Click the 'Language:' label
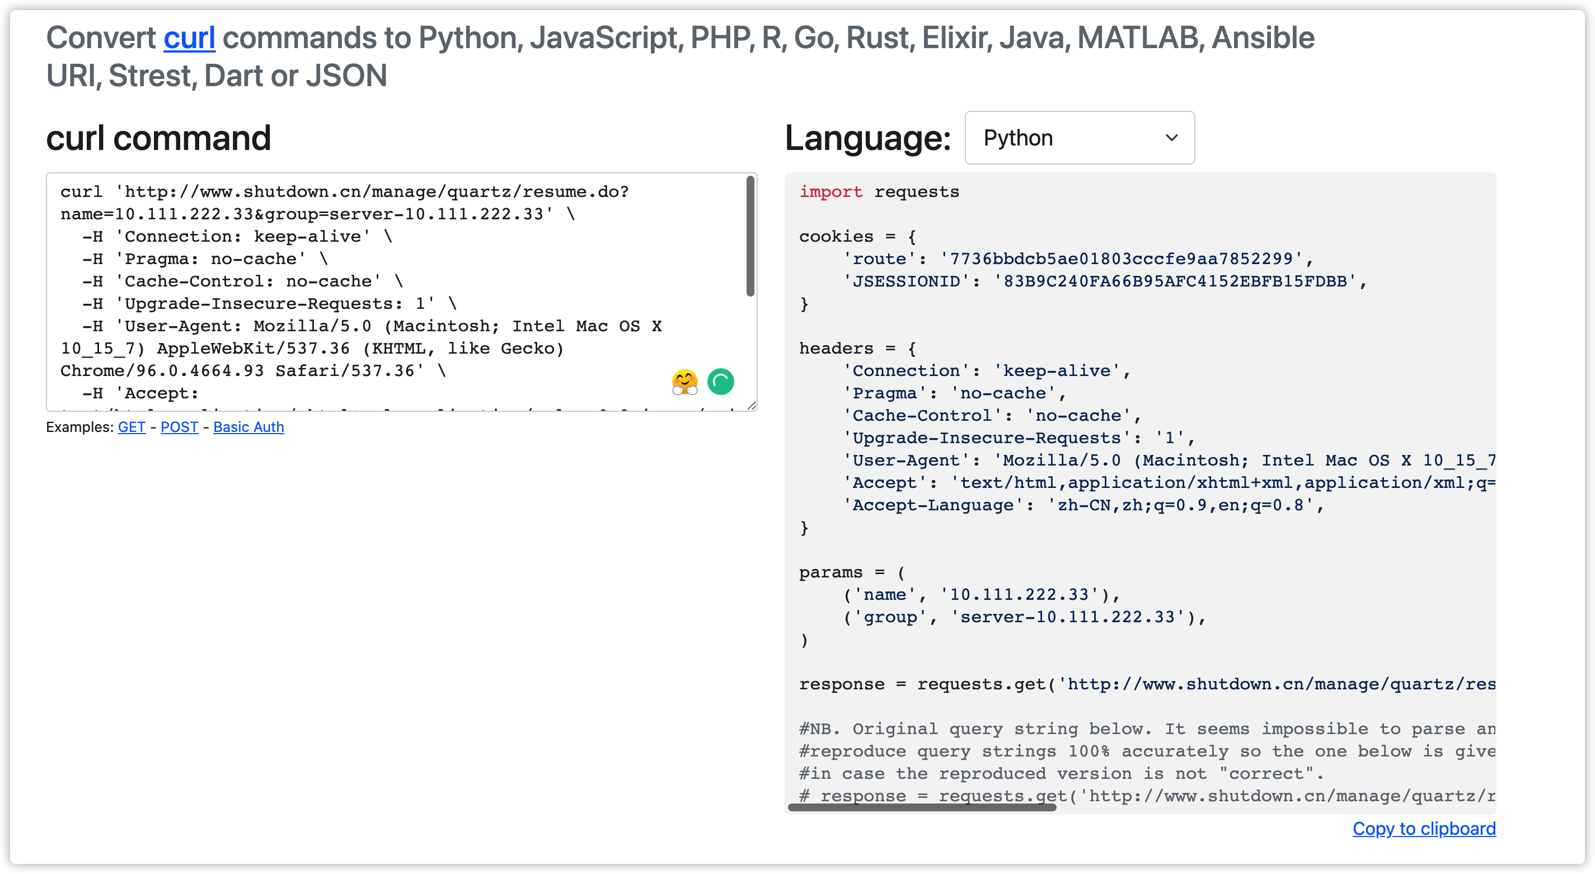Image resolution: width=1595 pixels, height=874 pixels. [867, 138]
